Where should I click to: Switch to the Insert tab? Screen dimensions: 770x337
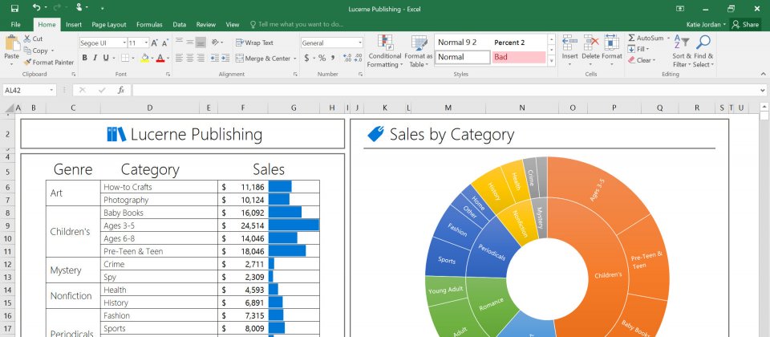tap(74, 25)
